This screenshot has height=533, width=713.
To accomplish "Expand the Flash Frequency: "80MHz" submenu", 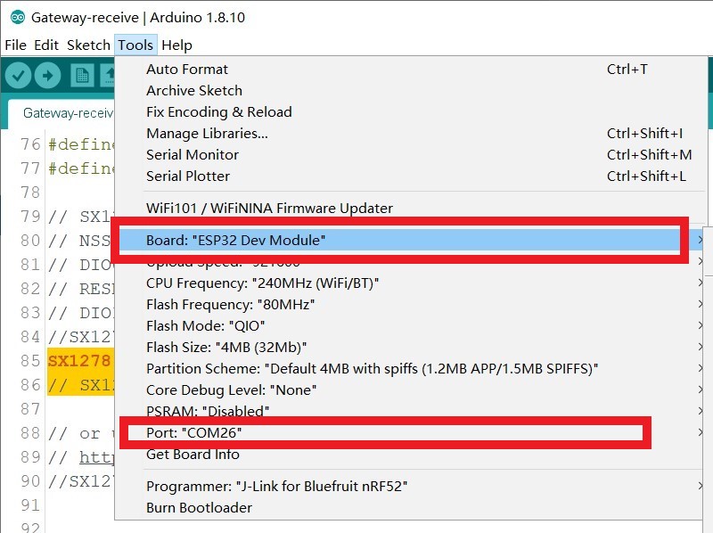I will click(408, 304).
